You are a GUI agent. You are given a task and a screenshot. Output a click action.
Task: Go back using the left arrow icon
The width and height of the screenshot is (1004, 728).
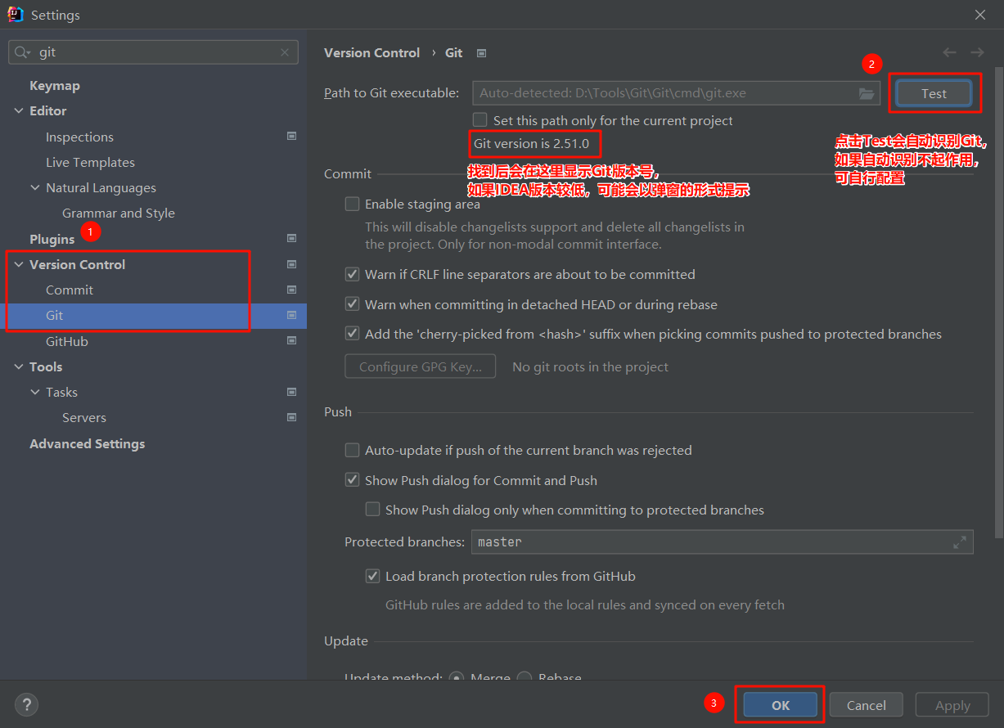949,52
